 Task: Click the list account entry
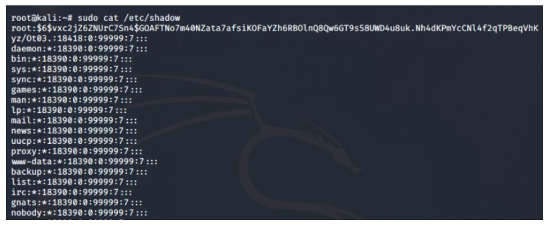click(x=74, y=182)
